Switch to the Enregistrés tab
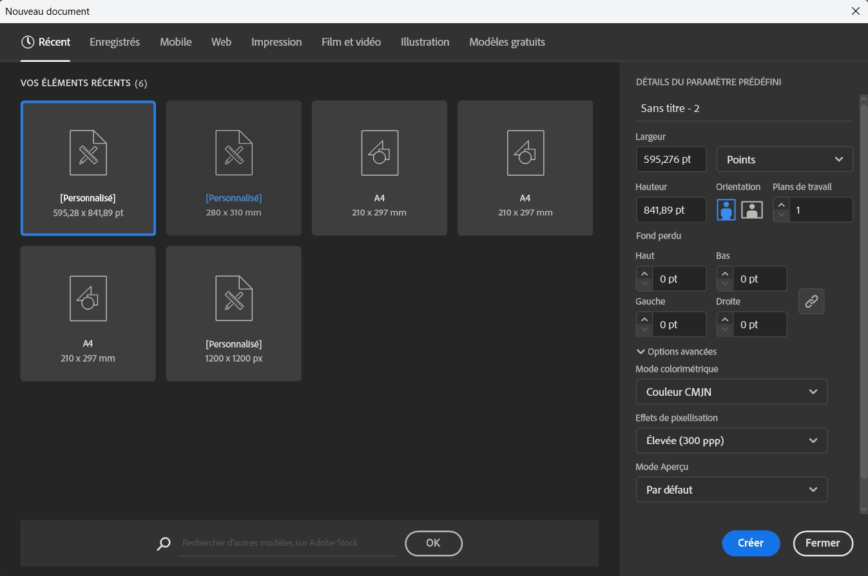Image resolution: width=868 pixels, height=576 pixels. tap(115, 42)
